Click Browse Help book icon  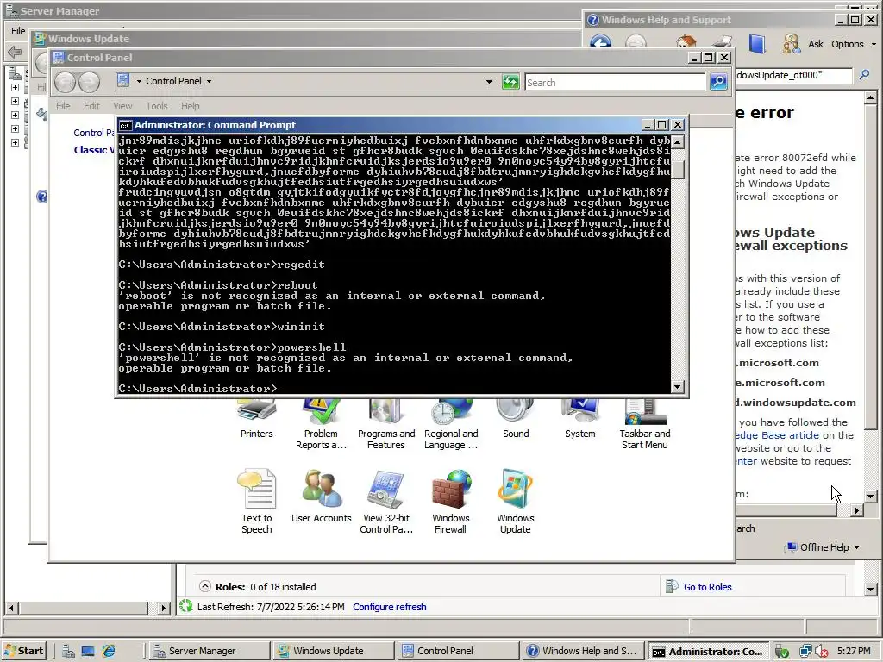click(757, 43)
